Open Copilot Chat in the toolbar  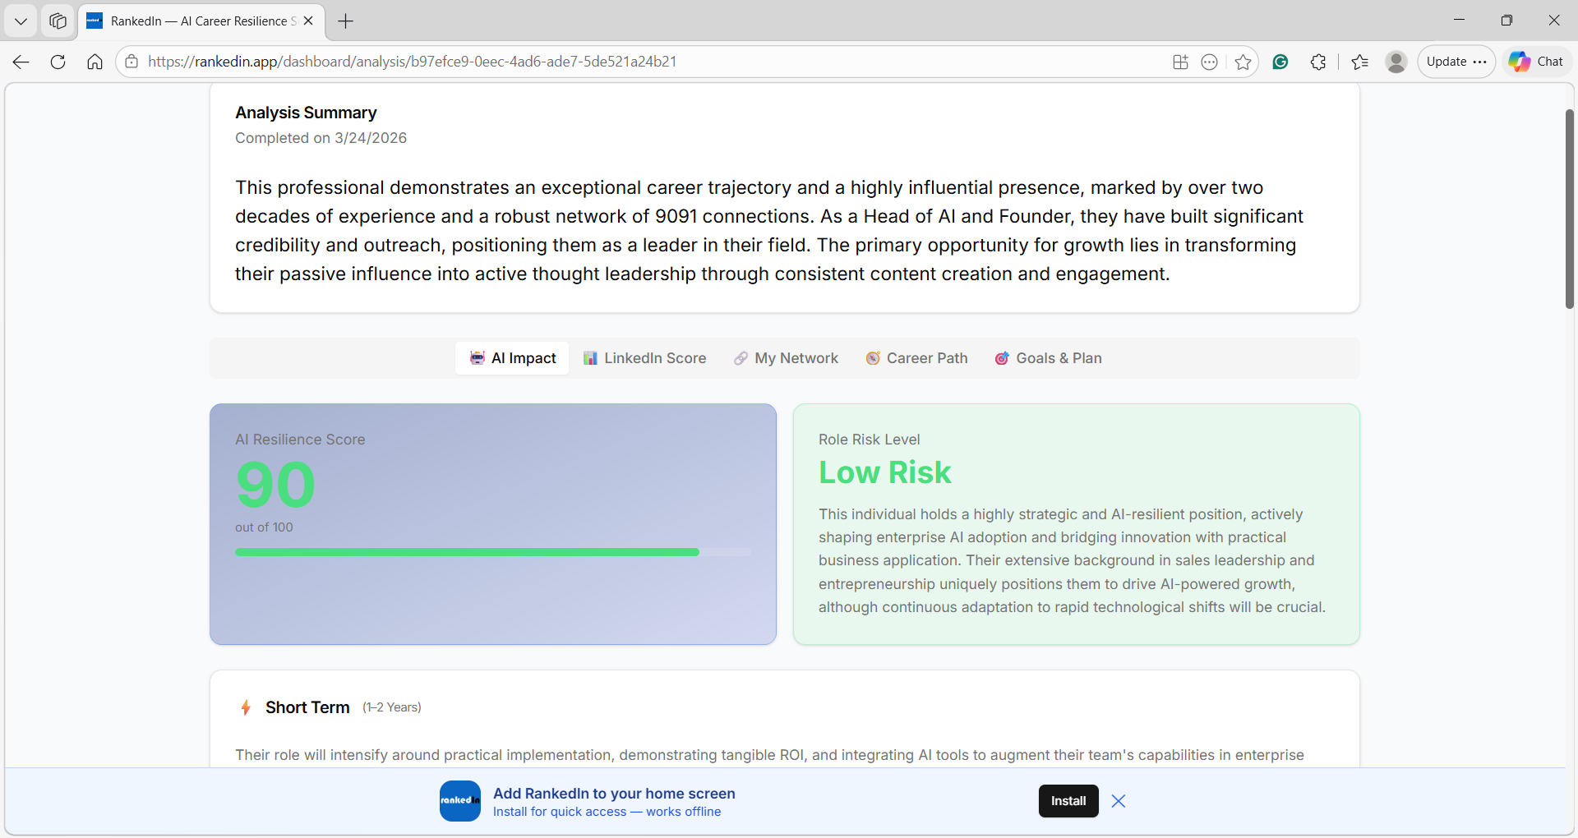(1536, 62)
